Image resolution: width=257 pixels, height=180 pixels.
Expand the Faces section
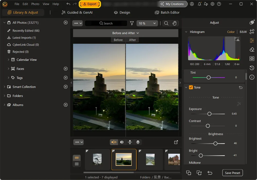tap(8, 69)
